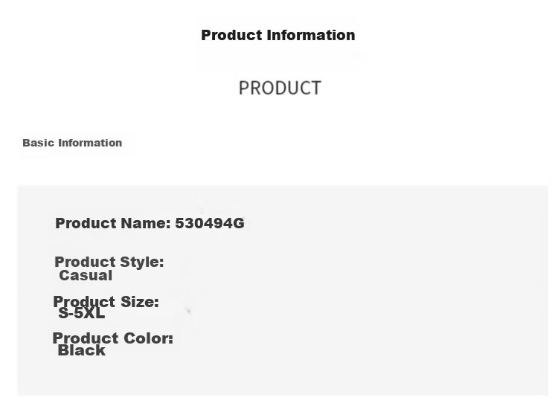
Task: Click the small dark speck near Size
Action: (189, 311)
